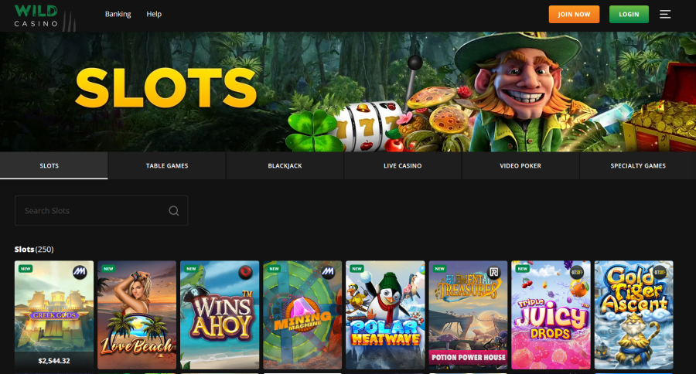Open the Blackjack tab
This screenshot has width=696, height=374.
click(285, 165)
